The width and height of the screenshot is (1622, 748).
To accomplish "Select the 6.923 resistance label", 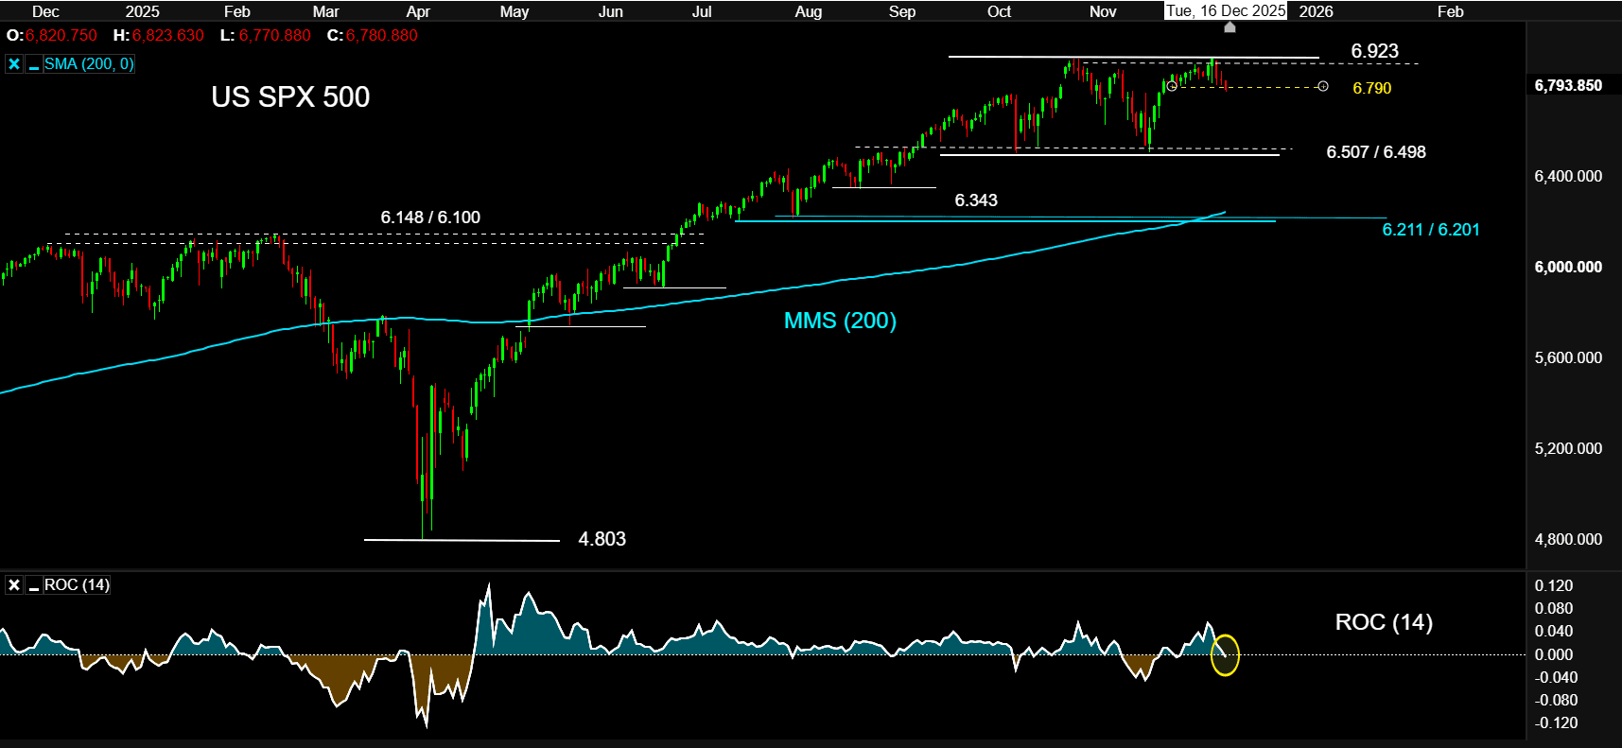I will [1374, 51].
